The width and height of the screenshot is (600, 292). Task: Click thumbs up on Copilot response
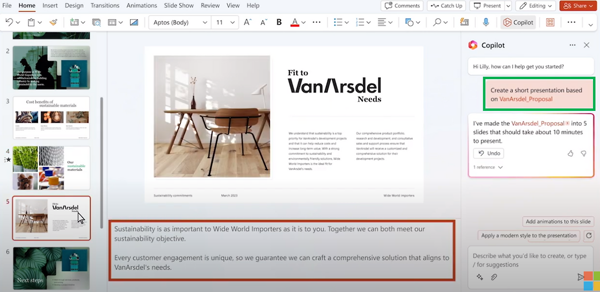[570, 153]
